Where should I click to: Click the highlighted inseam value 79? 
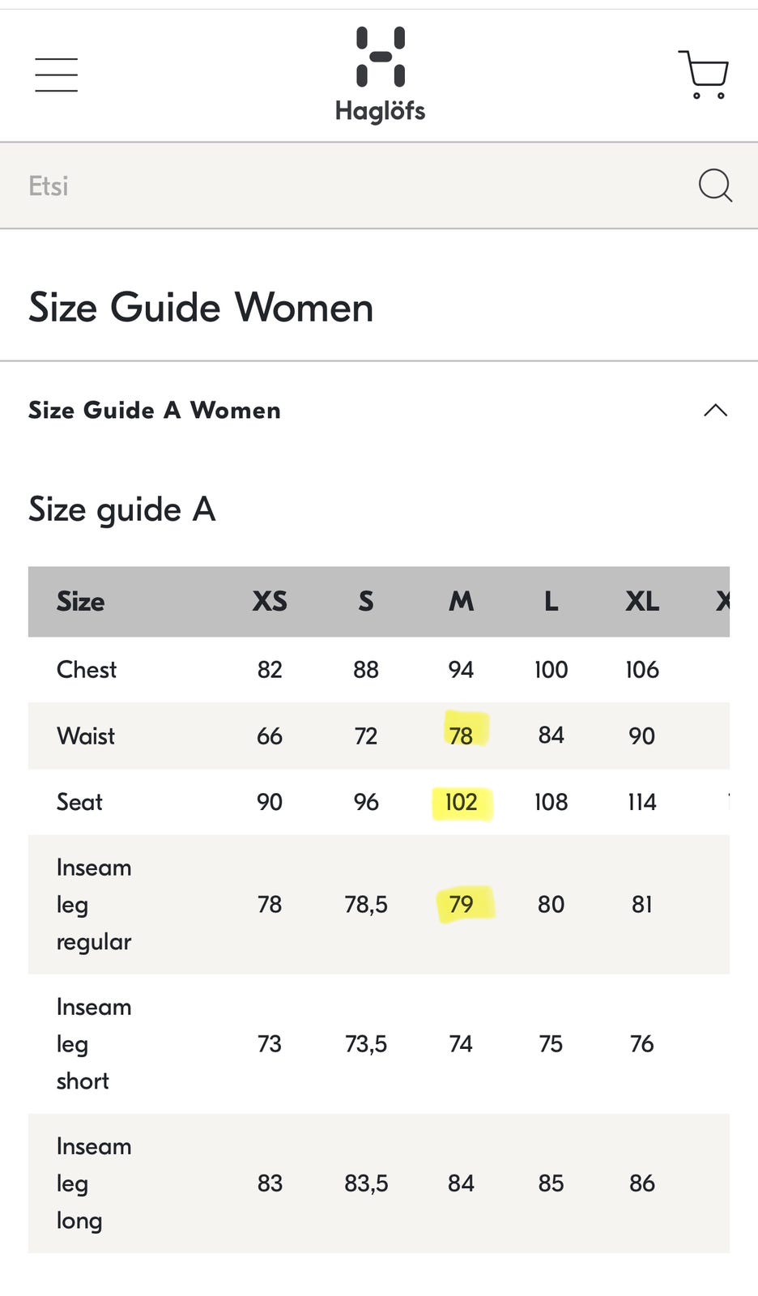(461, 904)
